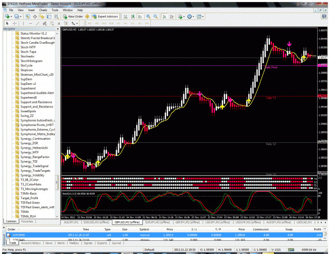
Task: Select the Crosshair tool
Action: 15,23
